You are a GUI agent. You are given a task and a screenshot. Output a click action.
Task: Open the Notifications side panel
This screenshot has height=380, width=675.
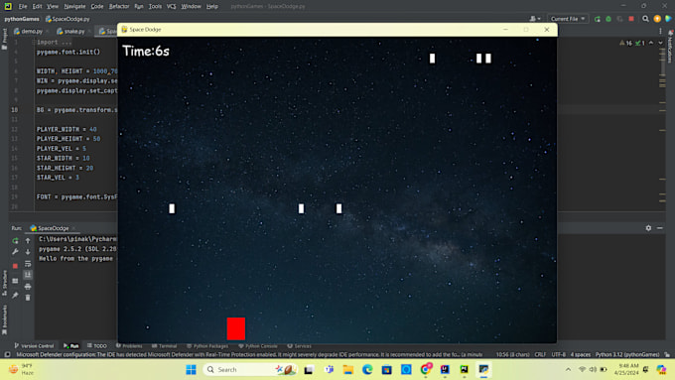point(670,48)
